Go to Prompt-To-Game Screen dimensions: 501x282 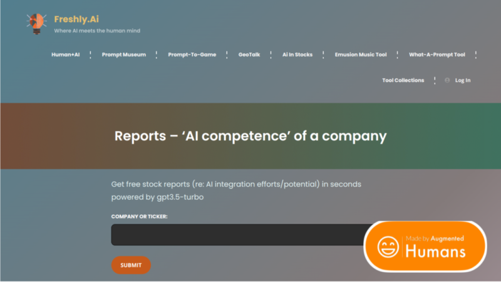coord(192,55)
